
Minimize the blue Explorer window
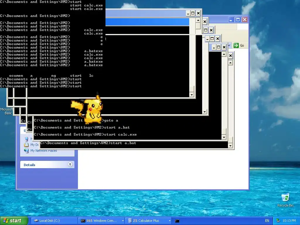(231, 20)
